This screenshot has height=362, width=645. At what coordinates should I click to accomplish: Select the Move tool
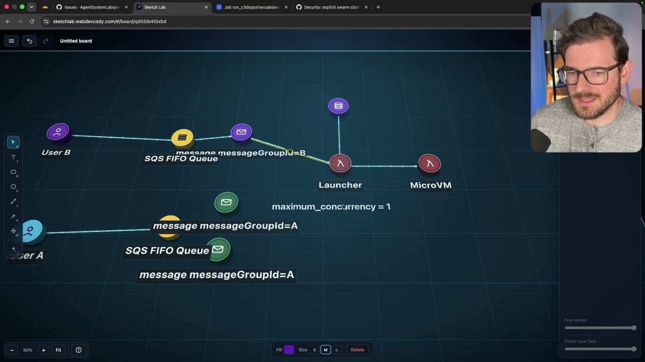[x=14, y=231]
